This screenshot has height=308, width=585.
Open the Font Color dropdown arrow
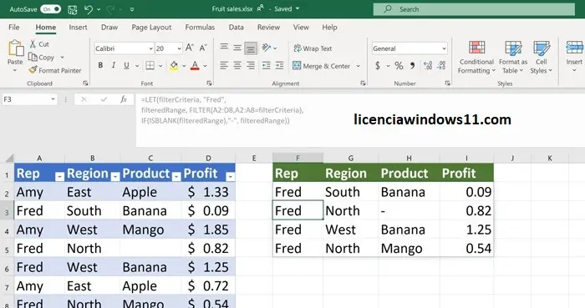click(206, 66)
